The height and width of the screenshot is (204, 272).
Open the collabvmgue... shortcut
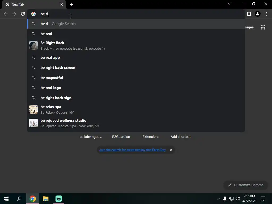(x=91, y=137)
